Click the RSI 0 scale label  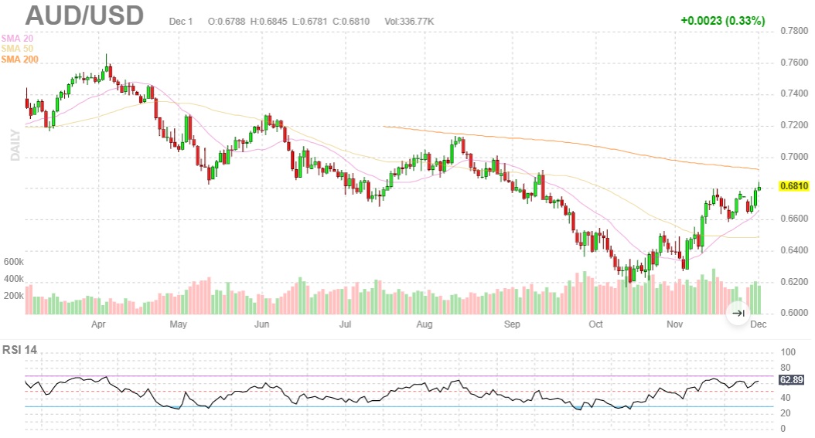pyautogui.click(x=783, y=429)
